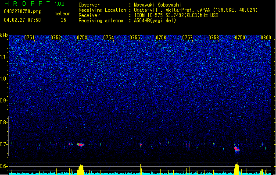Click the 0.6 kHz axis label
This screenshot has width=276, height=175.
pos(4,166)
